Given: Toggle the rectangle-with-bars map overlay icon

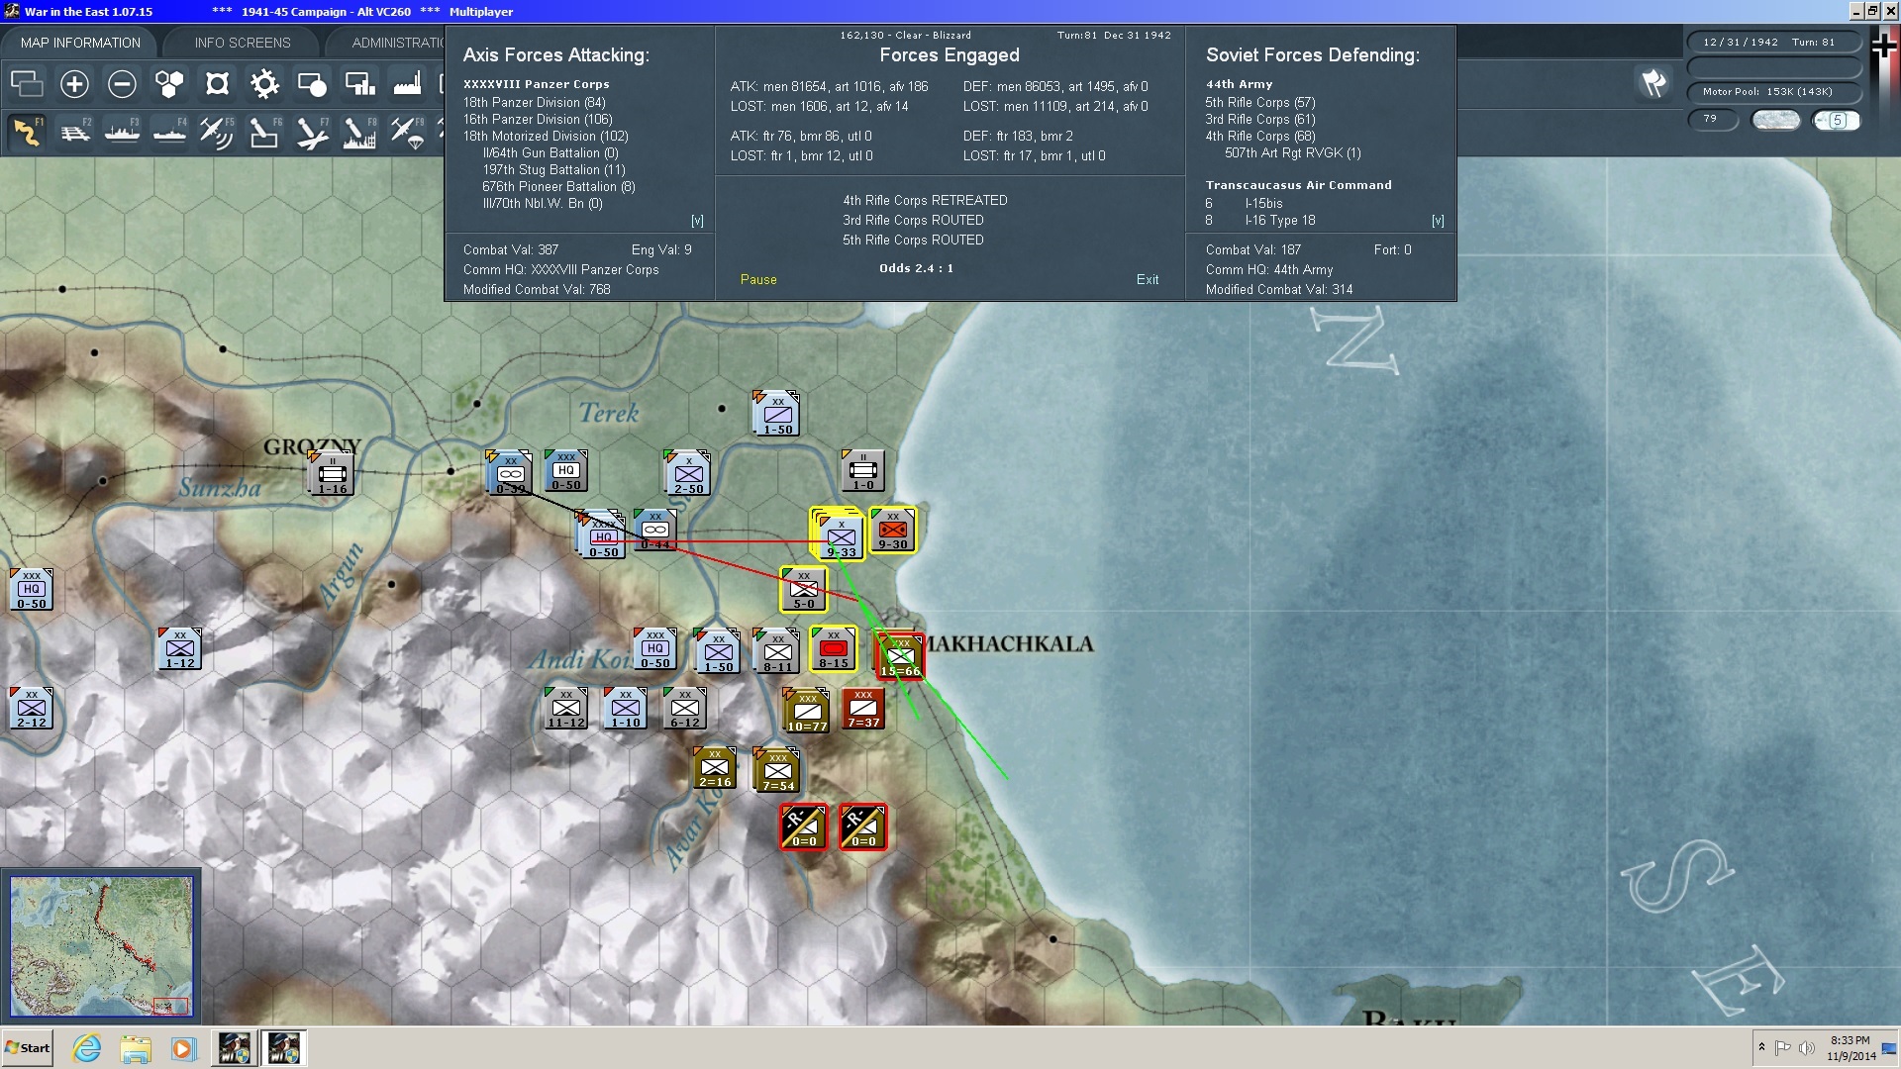Looking at the screenshot, I should 359,84.
